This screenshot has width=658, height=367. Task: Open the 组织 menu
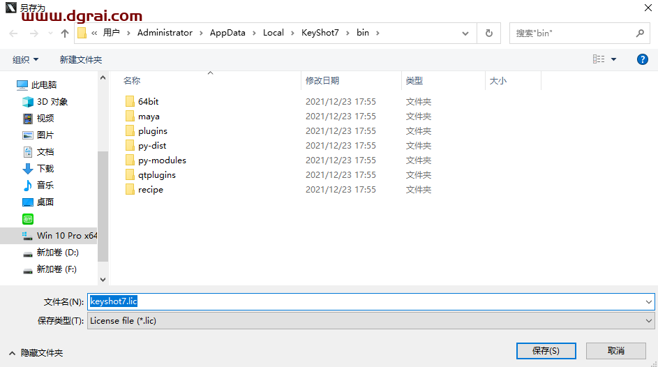click(x=25, y=59)
